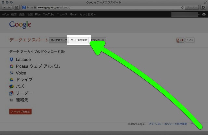Image resolution: width=208 pixels, height=135 pixels.
Task: Open the Safari share button
Action: pos(17,7)
